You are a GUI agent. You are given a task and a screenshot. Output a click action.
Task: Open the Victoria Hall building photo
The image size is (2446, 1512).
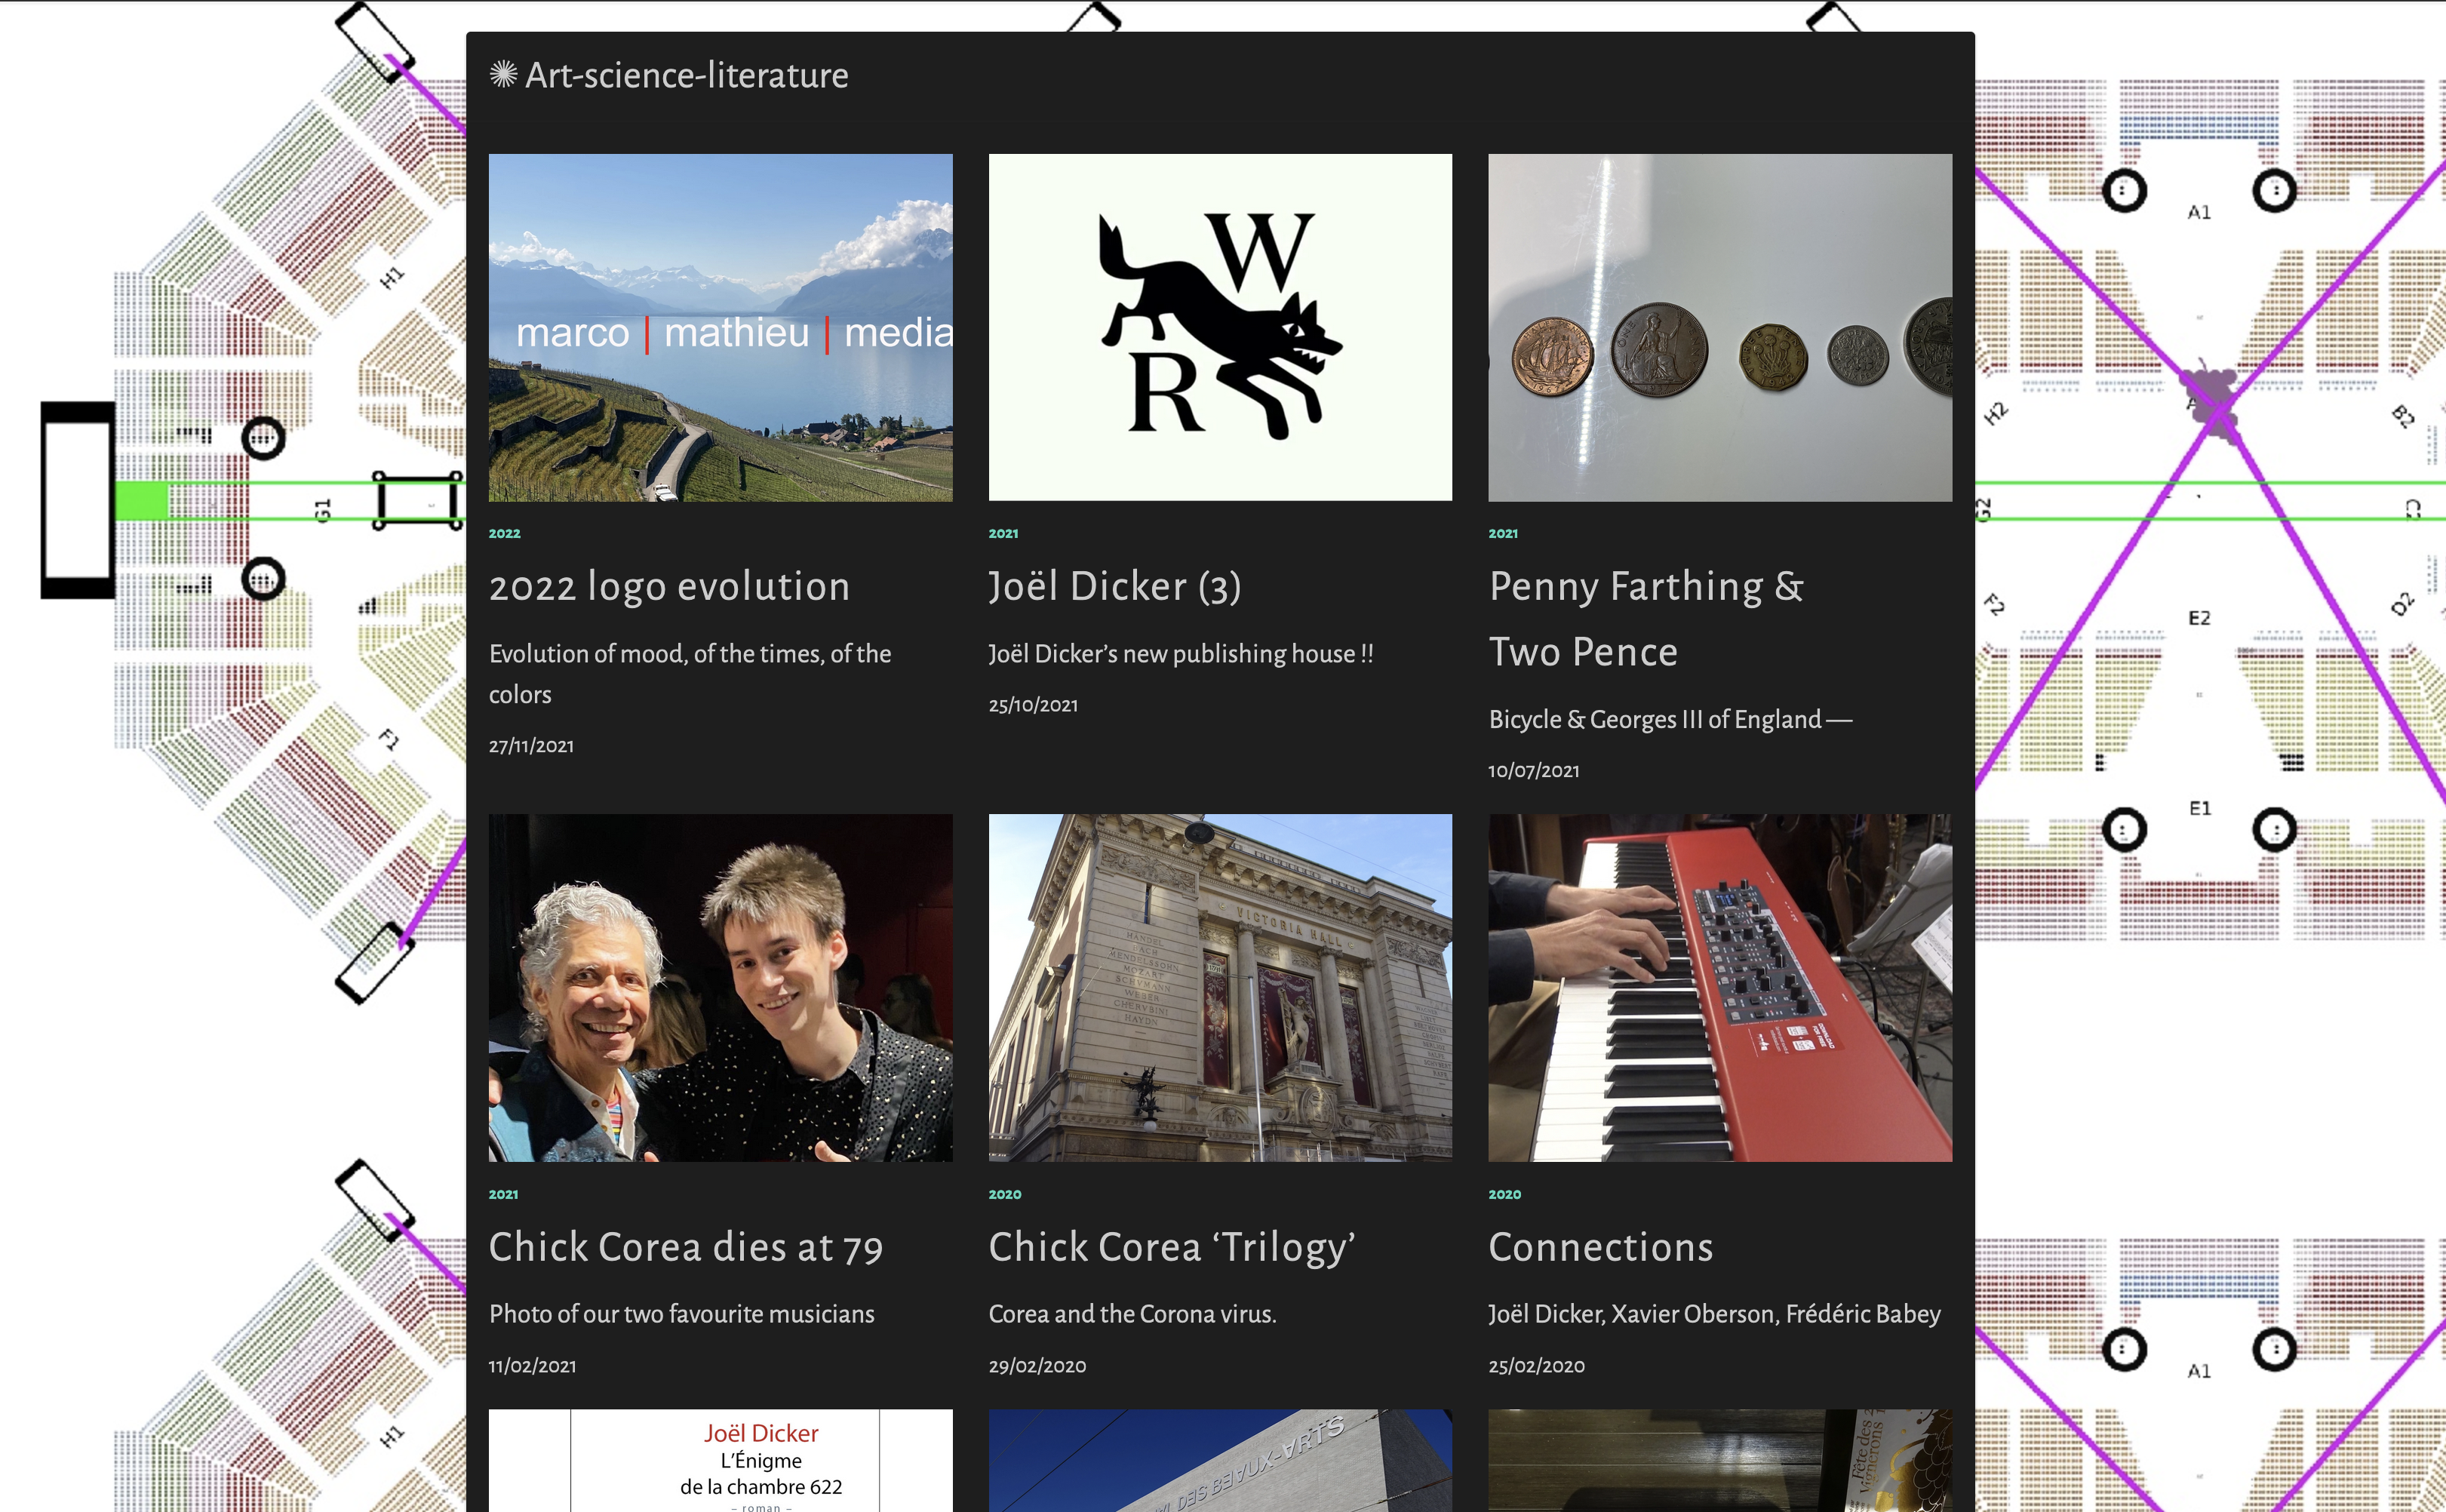pyautogui.click(x=1219, y=987)
